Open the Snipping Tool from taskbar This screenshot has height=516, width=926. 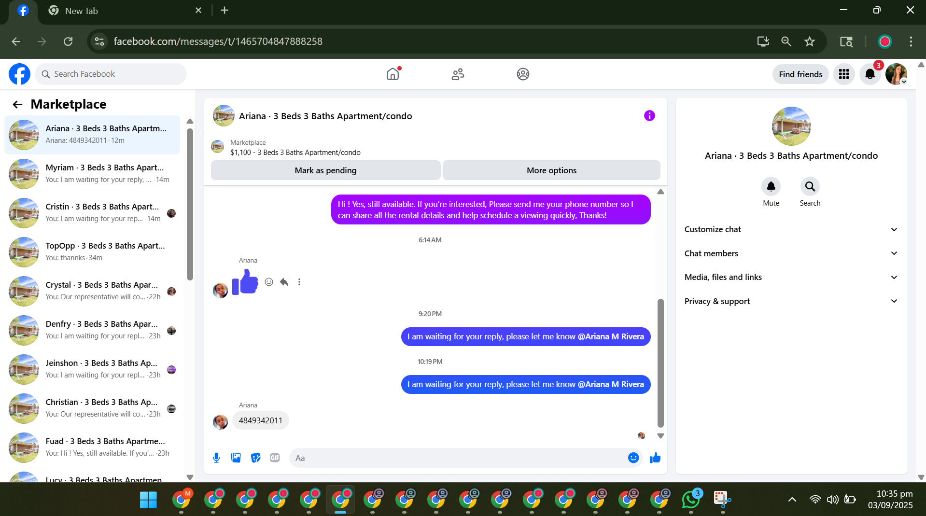tap(723, 500)
